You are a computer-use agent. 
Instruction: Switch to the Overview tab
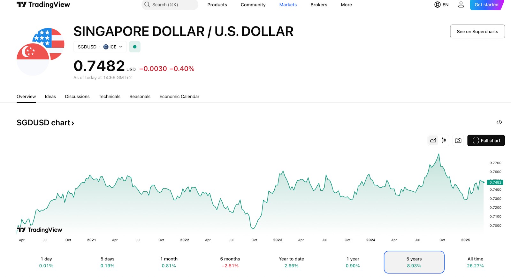click(26, 96)
